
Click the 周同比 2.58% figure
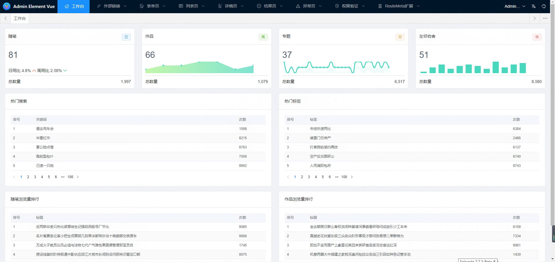coord(49,71)
